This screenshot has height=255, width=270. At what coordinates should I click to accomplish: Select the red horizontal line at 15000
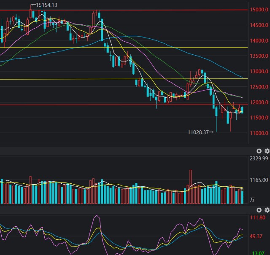(x=124, y=10)
